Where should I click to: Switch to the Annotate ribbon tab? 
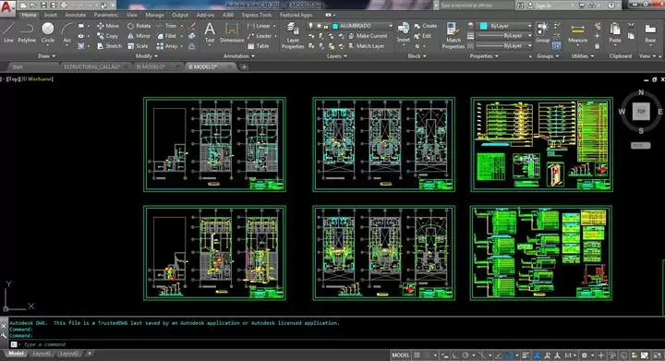(x=75, y=15)
